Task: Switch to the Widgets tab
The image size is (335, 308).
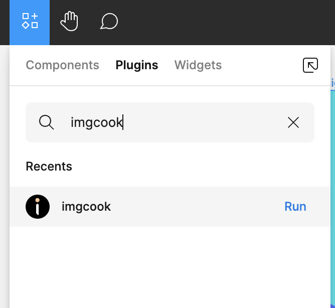Action: pyautogui.click(x=198, y=65)
